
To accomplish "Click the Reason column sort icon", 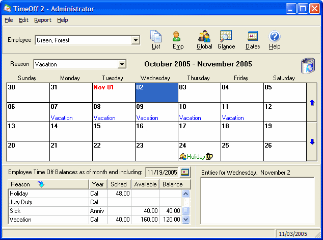I will tap(41, 184).
